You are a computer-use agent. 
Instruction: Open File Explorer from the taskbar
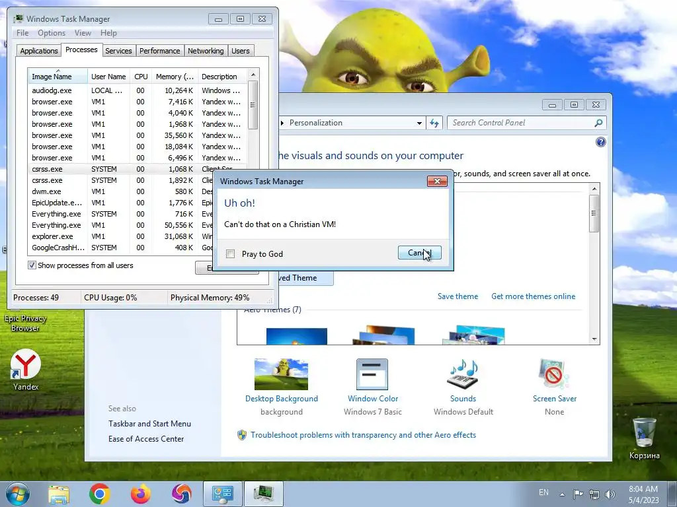(59, 494)
